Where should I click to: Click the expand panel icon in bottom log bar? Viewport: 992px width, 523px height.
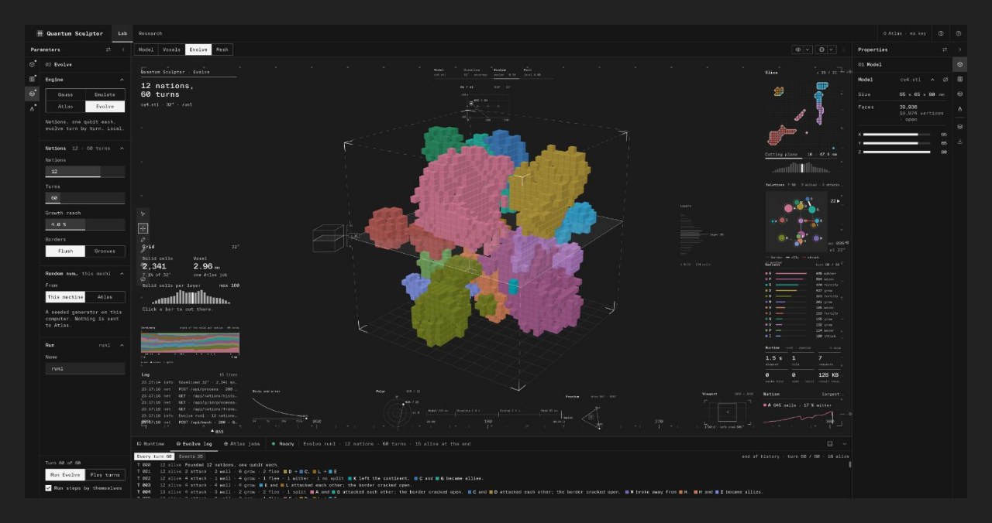tap(829, 444)
